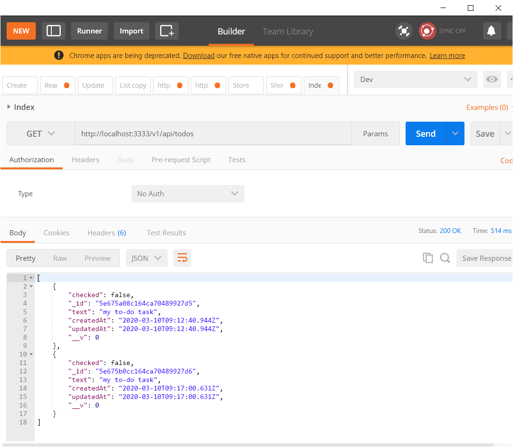This screenshot has height=448, width=513.
Task: Open the environment selector showing Dev
Action: (415, 80)
